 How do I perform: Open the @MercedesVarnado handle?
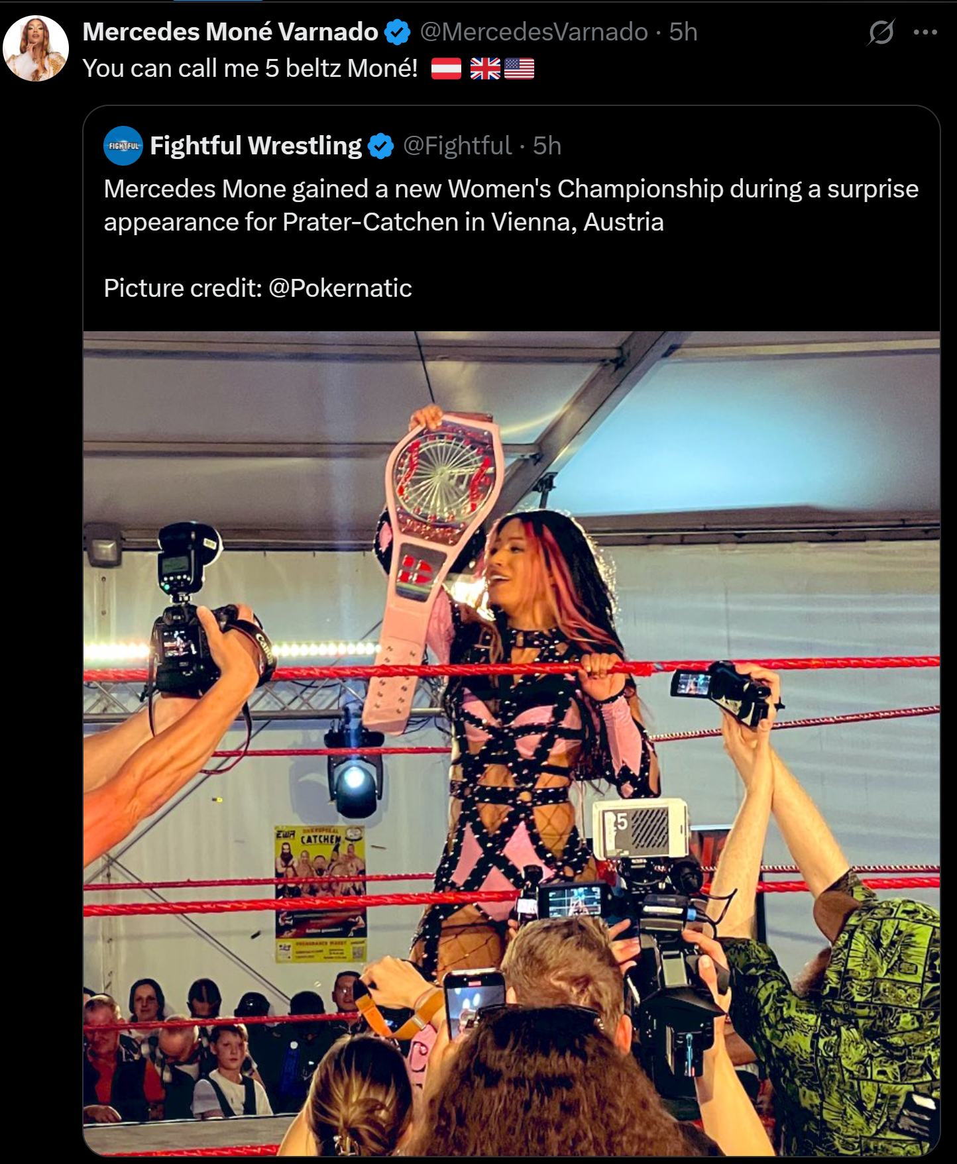coord(534,32)
